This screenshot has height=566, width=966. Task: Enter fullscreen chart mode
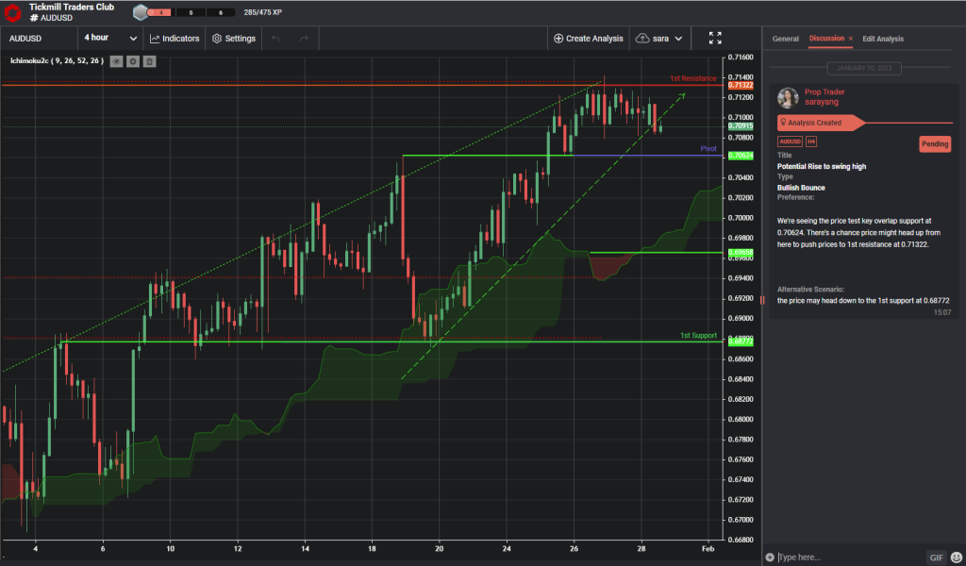tap(714, 39)
